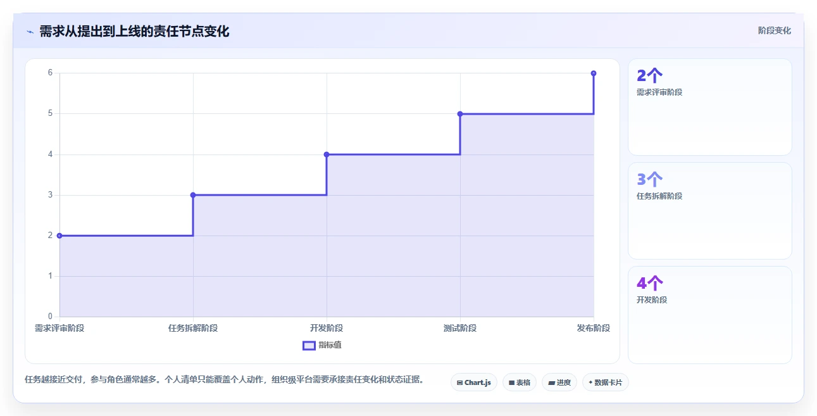Click the 表格 tag pill
Screen dimensions: 817x416
tap(520, 382)
